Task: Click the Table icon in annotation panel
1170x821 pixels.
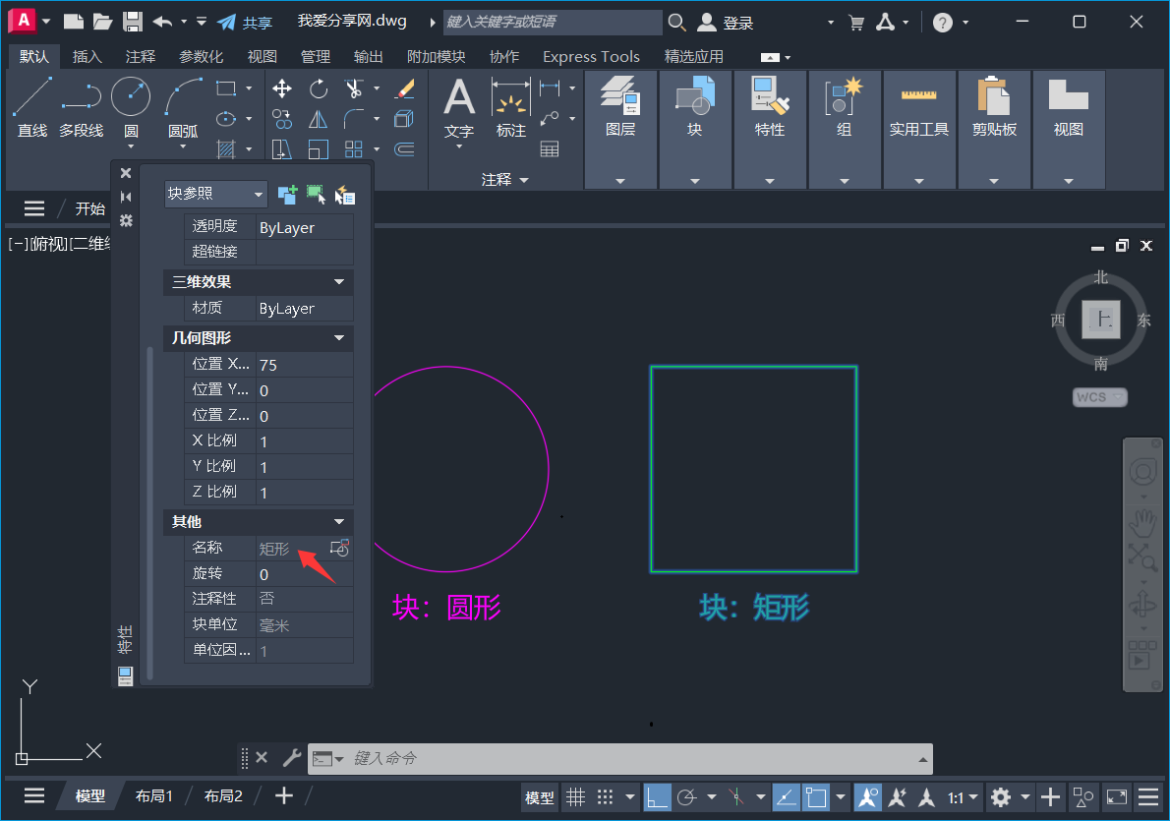Action: 550,149
